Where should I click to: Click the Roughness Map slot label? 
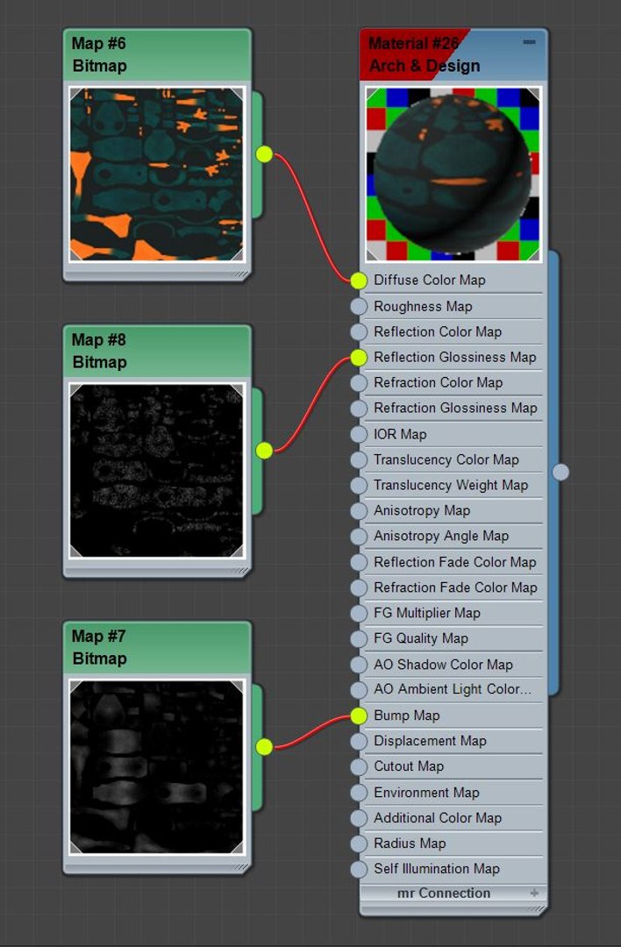click(x=423, y=306)
